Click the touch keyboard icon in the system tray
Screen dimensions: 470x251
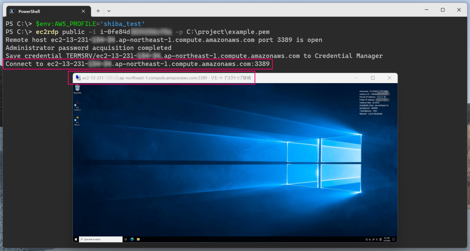coord(380,239)
